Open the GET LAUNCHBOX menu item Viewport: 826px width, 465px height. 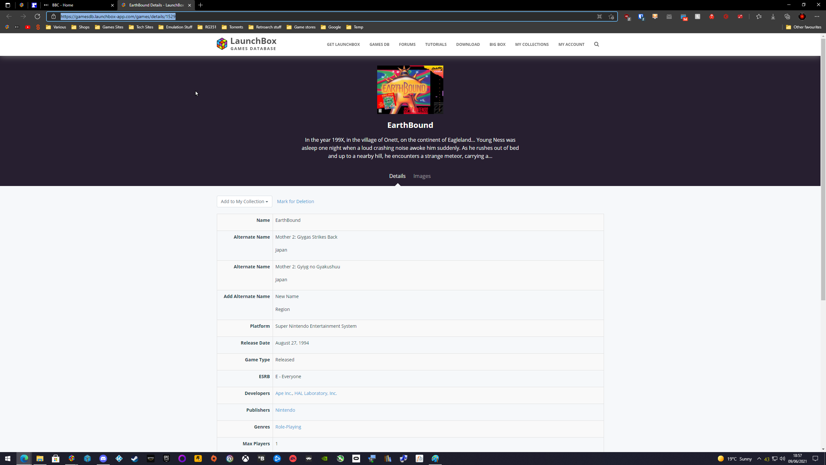(x=343, y=45)
